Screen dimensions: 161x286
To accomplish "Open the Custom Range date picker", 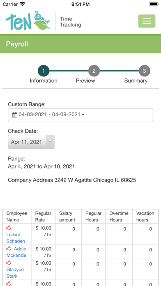I will pyautogui.click(x=80, y=115).
